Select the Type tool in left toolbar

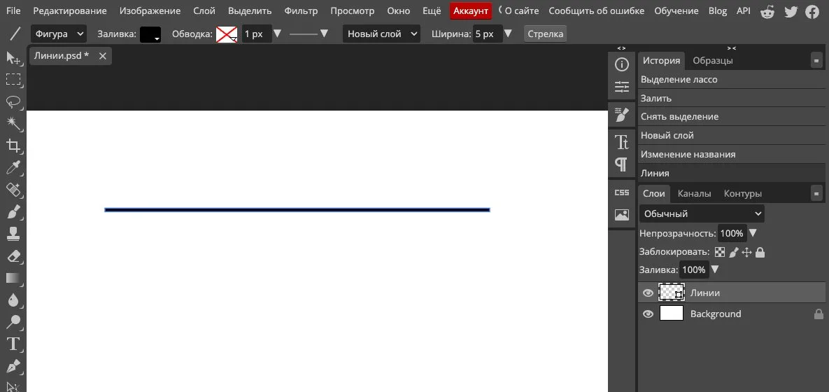pos(13,344)
